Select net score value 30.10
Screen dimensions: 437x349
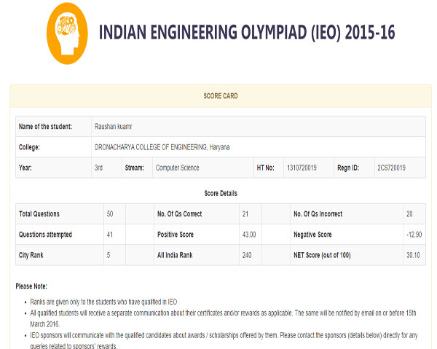coord(413,255)
